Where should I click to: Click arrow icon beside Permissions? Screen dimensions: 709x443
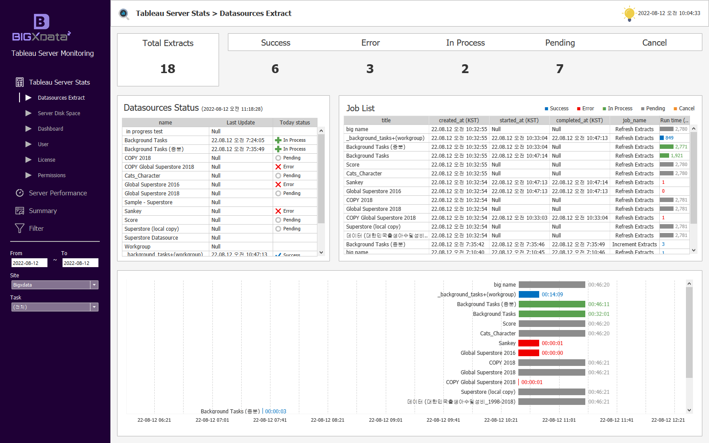tap(28, 175)
